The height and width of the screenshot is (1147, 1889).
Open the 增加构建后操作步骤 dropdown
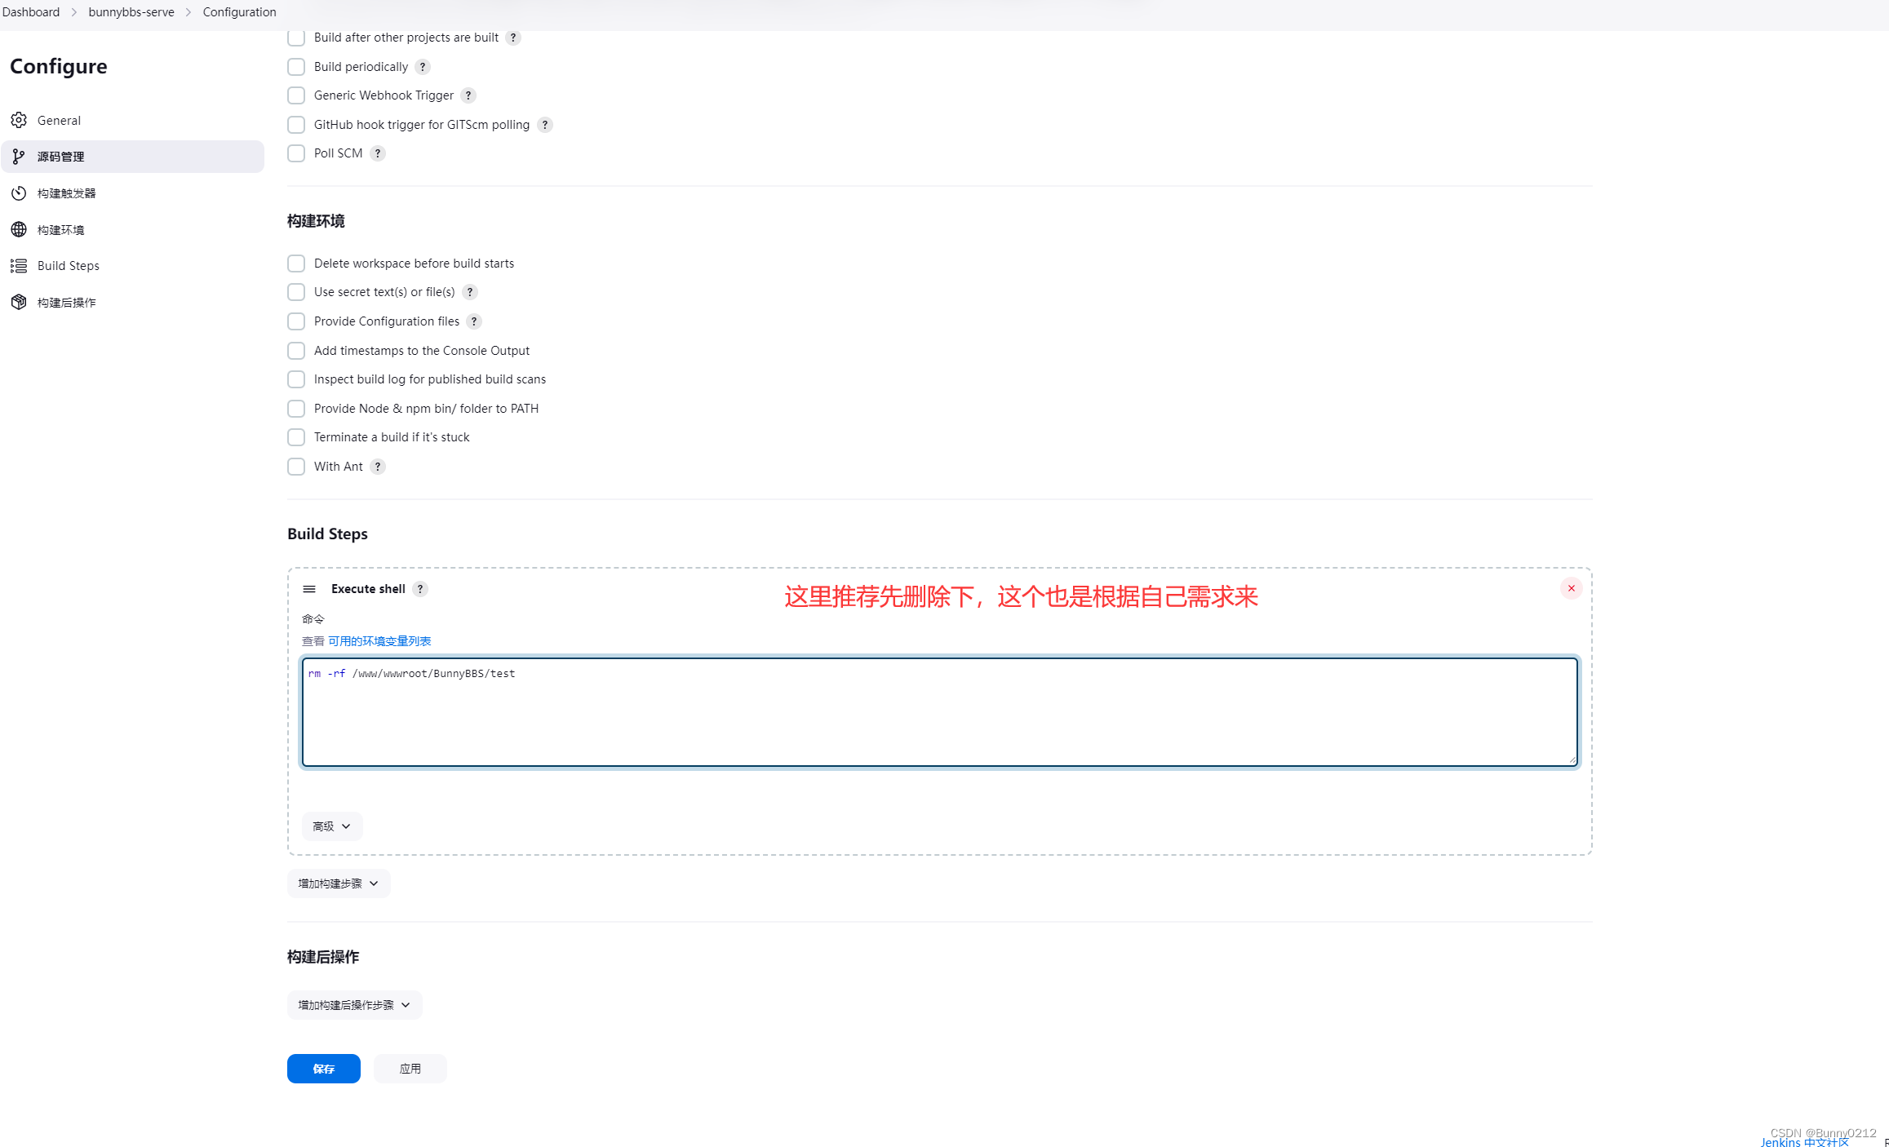[x=355, y=1005]
